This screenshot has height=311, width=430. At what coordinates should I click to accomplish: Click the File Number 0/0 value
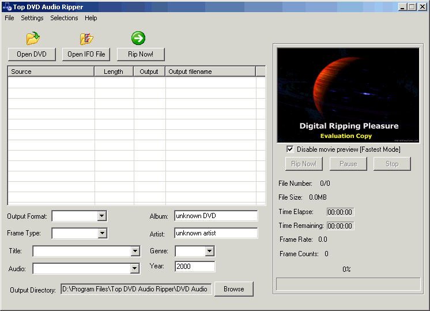click(325, 183)
